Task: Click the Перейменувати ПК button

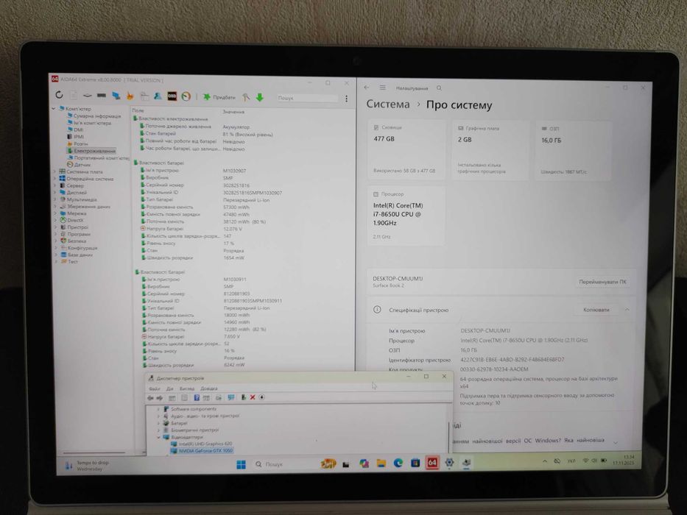Action: point(602,282)
